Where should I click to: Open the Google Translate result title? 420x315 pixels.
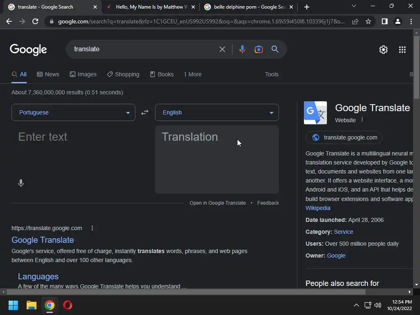click(x=43, y=240)
